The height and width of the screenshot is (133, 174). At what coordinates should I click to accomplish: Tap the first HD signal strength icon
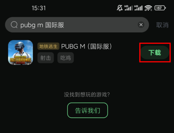[128, 8]
